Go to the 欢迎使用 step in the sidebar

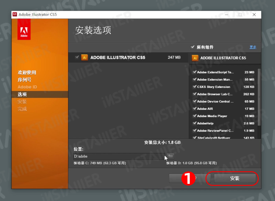click(27, 72)
